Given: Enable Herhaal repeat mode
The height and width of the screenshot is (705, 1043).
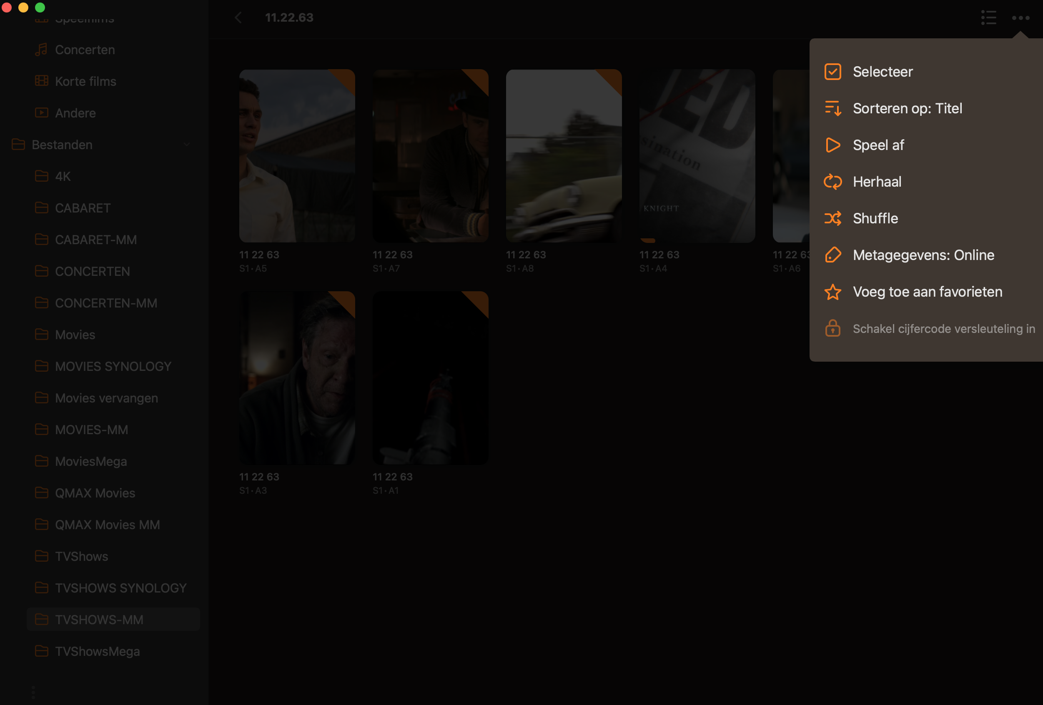Looking at the screenshot, I should pos(877,182).
